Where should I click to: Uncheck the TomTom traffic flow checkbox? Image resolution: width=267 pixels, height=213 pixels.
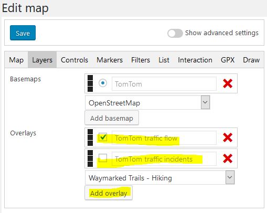point(103,137)
